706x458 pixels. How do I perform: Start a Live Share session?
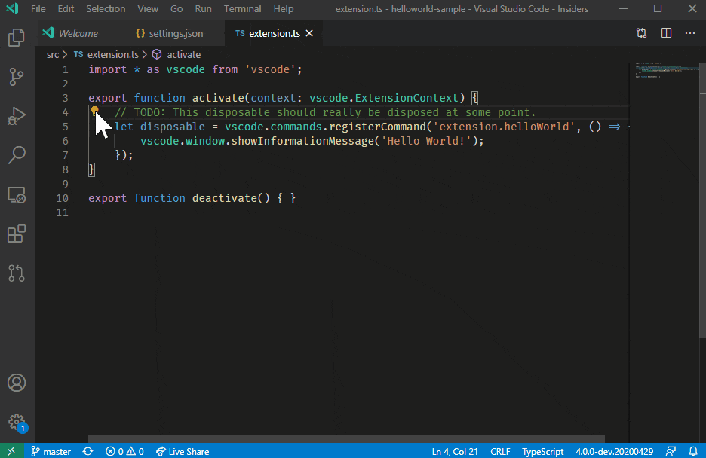182,451
